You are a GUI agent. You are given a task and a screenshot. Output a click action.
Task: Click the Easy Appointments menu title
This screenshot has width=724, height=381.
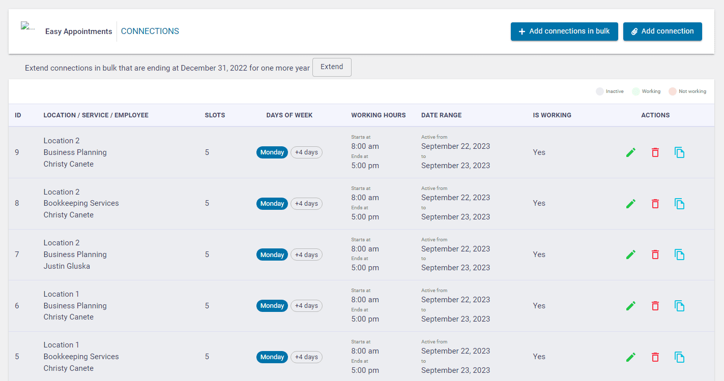click(78, 31)
